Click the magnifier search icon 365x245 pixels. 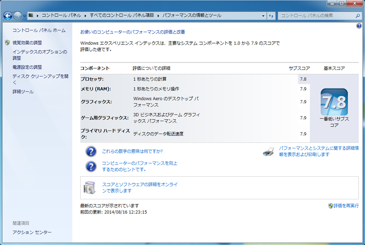(358, 16)
